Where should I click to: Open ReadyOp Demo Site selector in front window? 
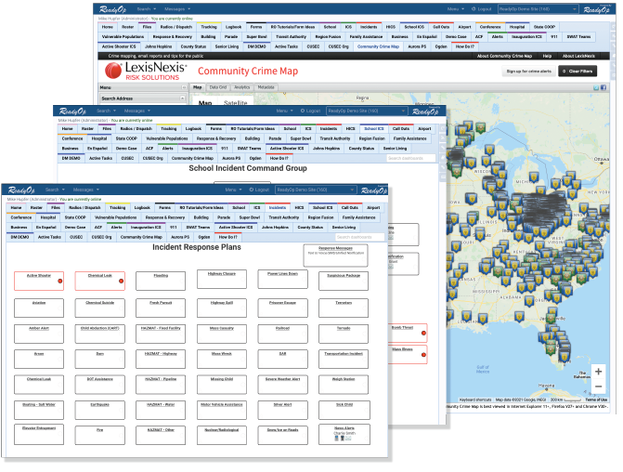[x=316, y=190]
